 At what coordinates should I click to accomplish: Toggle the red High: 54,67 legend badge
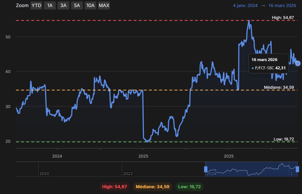pos(115,187)
